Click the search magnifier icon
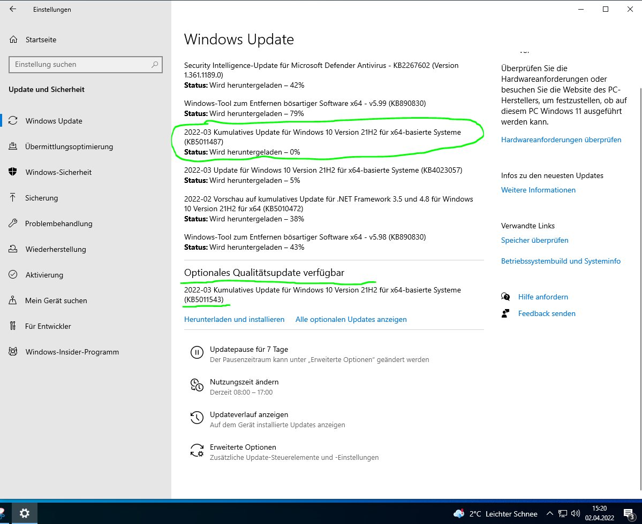This screenshot has width=642, height=524. point(155,65)
